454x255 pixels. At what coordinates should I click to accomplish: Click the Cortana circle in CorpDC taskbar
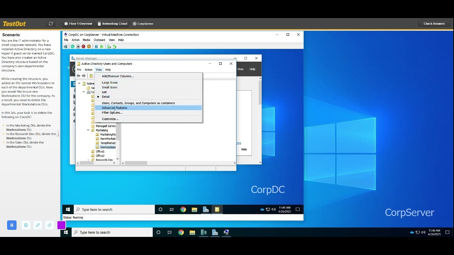point(160,209)
